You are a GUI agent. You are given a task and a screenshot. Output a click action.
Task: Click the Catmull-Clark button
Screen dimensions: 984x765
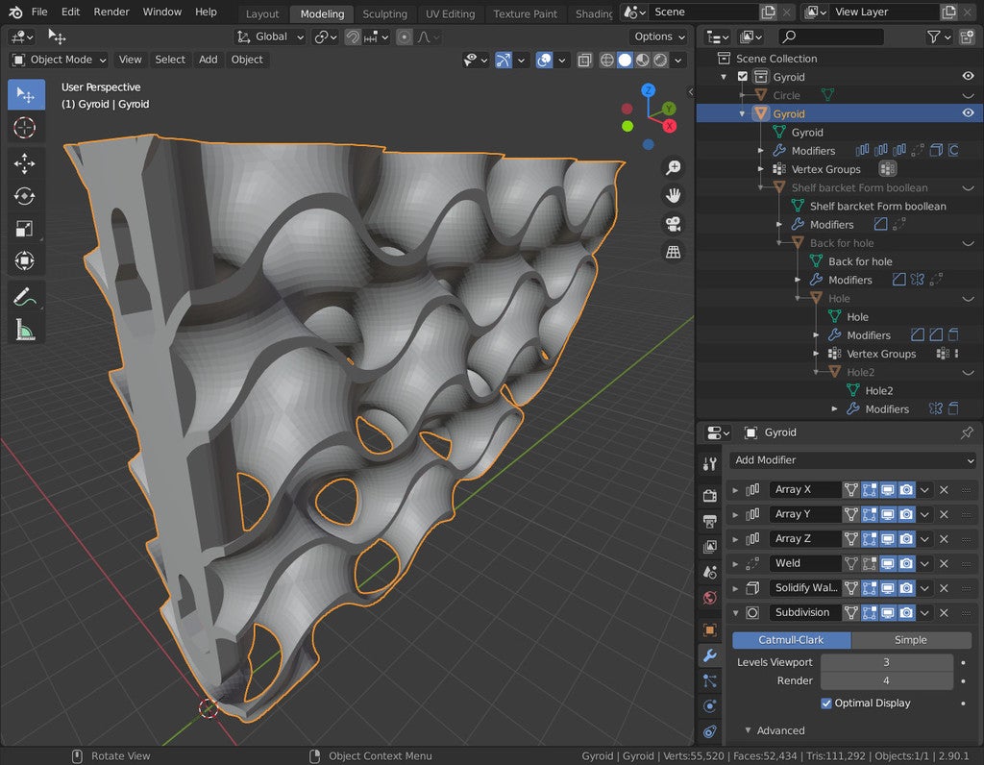coord(791,639)
